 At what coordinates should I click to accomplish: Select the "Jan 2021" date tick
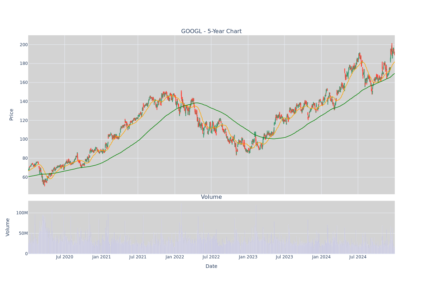point(102,257)
